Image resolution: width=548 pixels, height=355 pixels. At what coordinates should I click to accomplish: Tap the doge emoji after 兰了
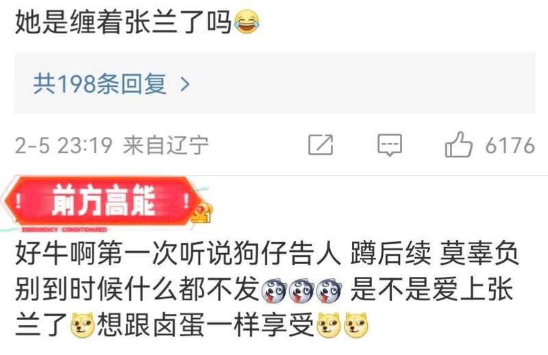[82, 326]
